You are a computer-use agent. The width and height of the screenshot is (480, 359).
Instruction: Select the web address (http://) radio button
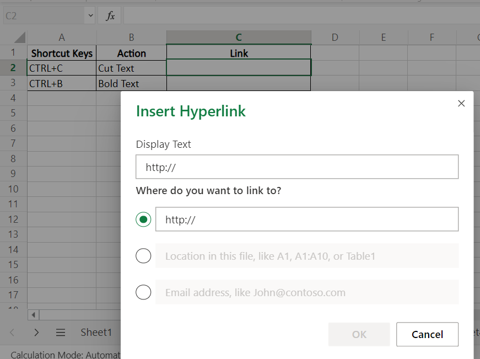(143, 219)
